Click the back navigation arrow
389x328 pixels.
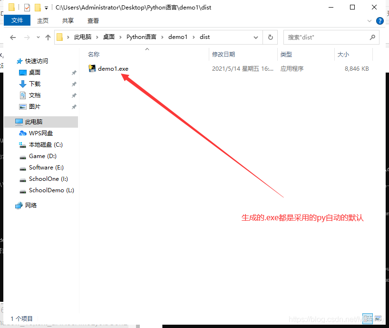click(13, 37)
